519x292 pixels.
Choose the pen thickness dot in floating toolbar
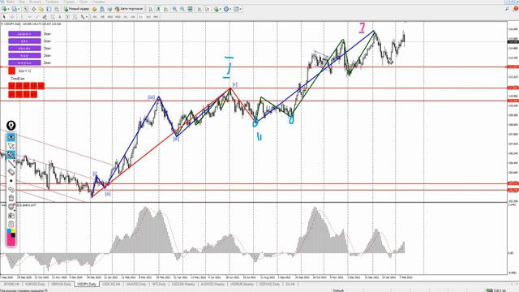pos(11,181)
